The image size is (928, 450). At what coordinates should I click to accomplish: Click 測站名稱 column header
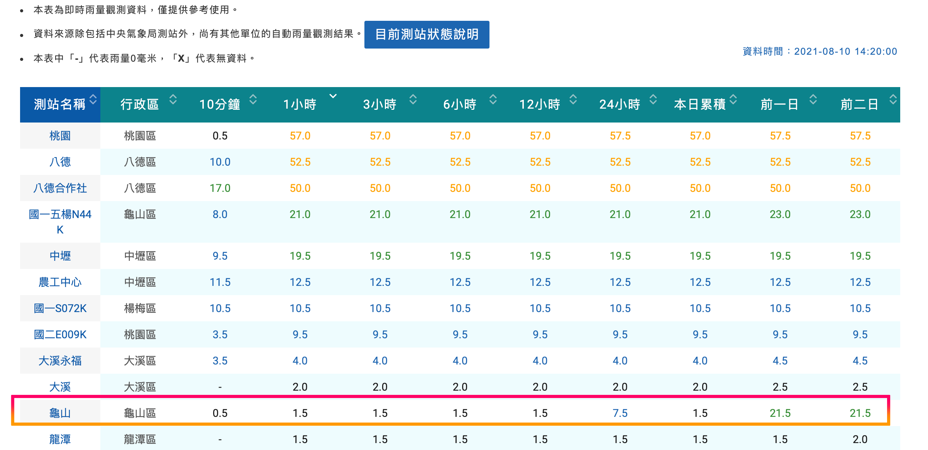pyautogui.click(x=60, y=104)
